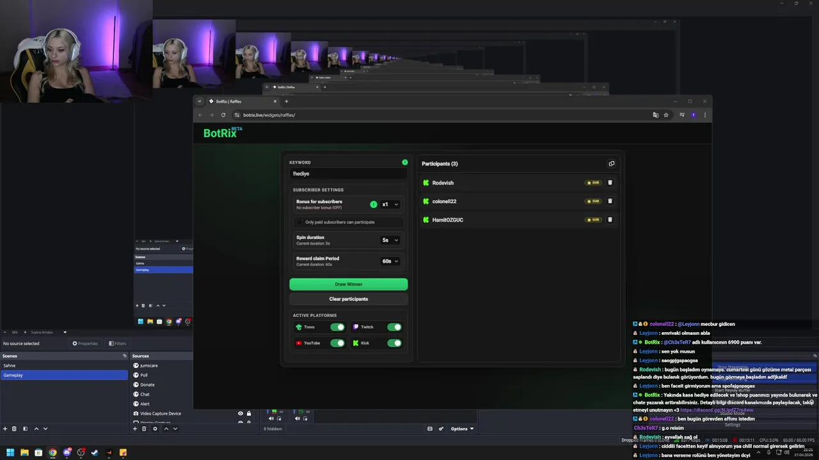Bookmark this page with the star icon

click(666, 115)
